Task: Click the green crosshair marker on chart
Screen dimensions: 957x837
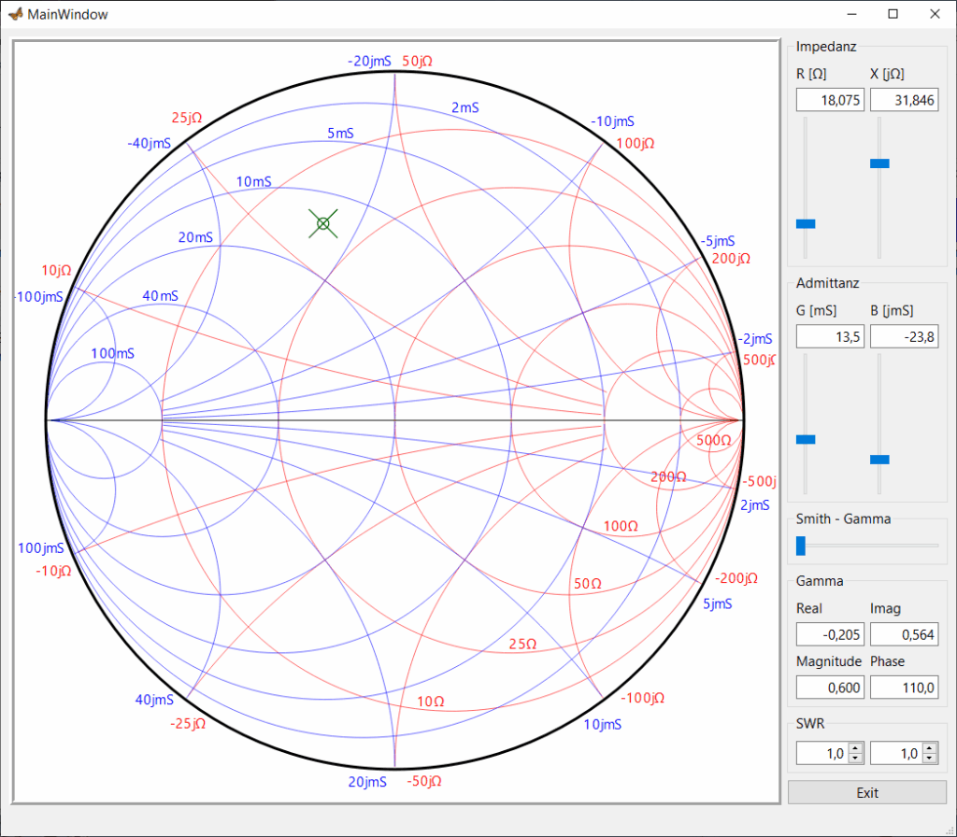Action: pyautogui.click(x=322, y=224)
